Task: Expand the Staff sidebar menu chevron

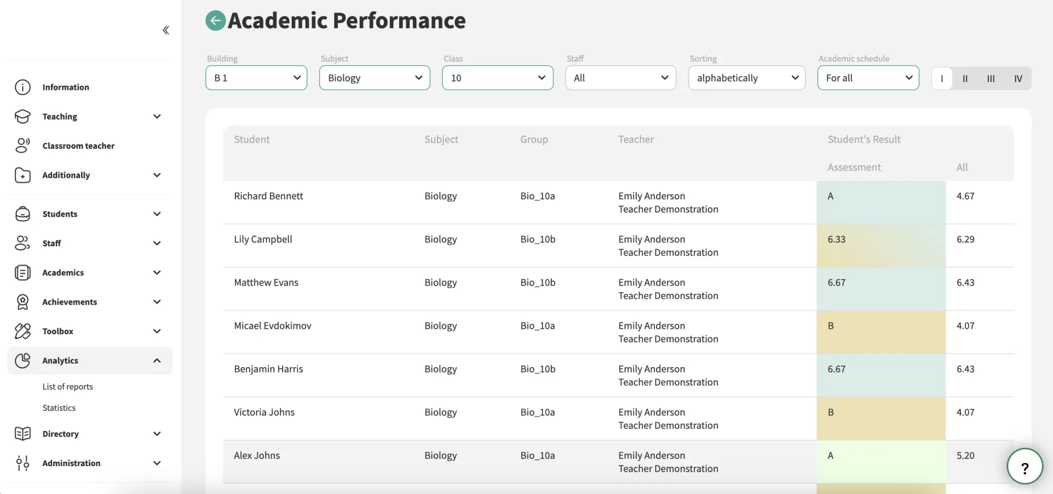Action: tap(157, 243)
